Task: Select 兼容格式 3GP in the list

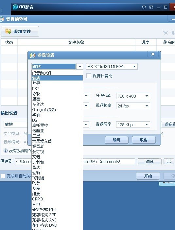Action: [x=57, y=215]
